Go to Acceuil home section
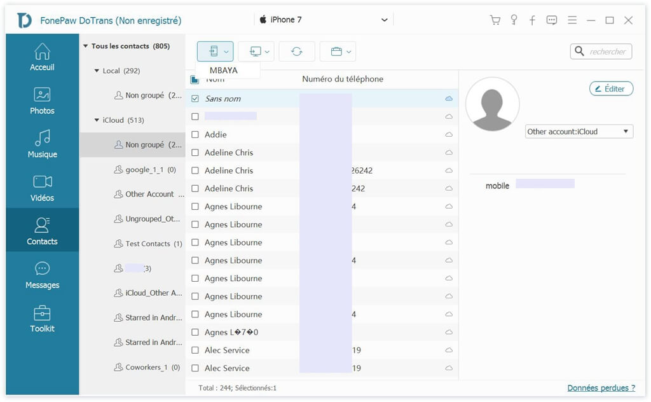The height and width of the screenshot is (402, 651). 42,57
